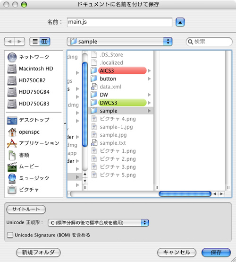This screenshot has width=236, height=262.
Task: Select the HDD750GB4 drive icon
Action: tap(12, 92)
